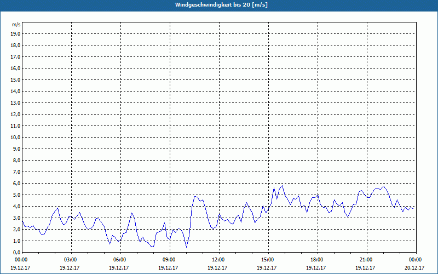The height and width of the screenshot is (274, 438).
Task: Click the 20.12.17 date label
Action: point(414,267)
